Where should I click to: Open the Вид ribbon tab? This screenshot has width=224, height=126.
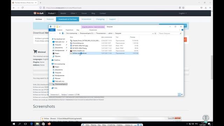(x=78, y=30)
